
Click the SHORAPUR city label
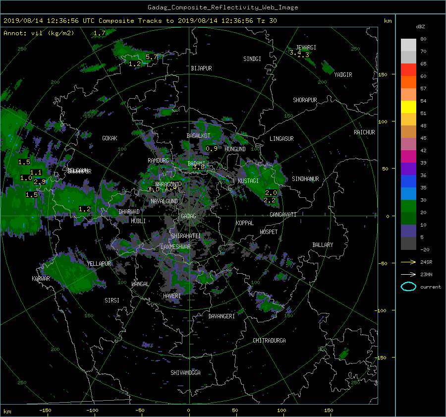305,100
